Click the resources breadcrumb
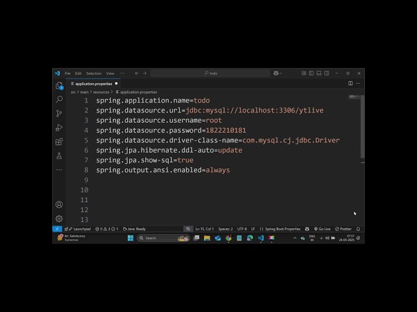 point(101,92)
